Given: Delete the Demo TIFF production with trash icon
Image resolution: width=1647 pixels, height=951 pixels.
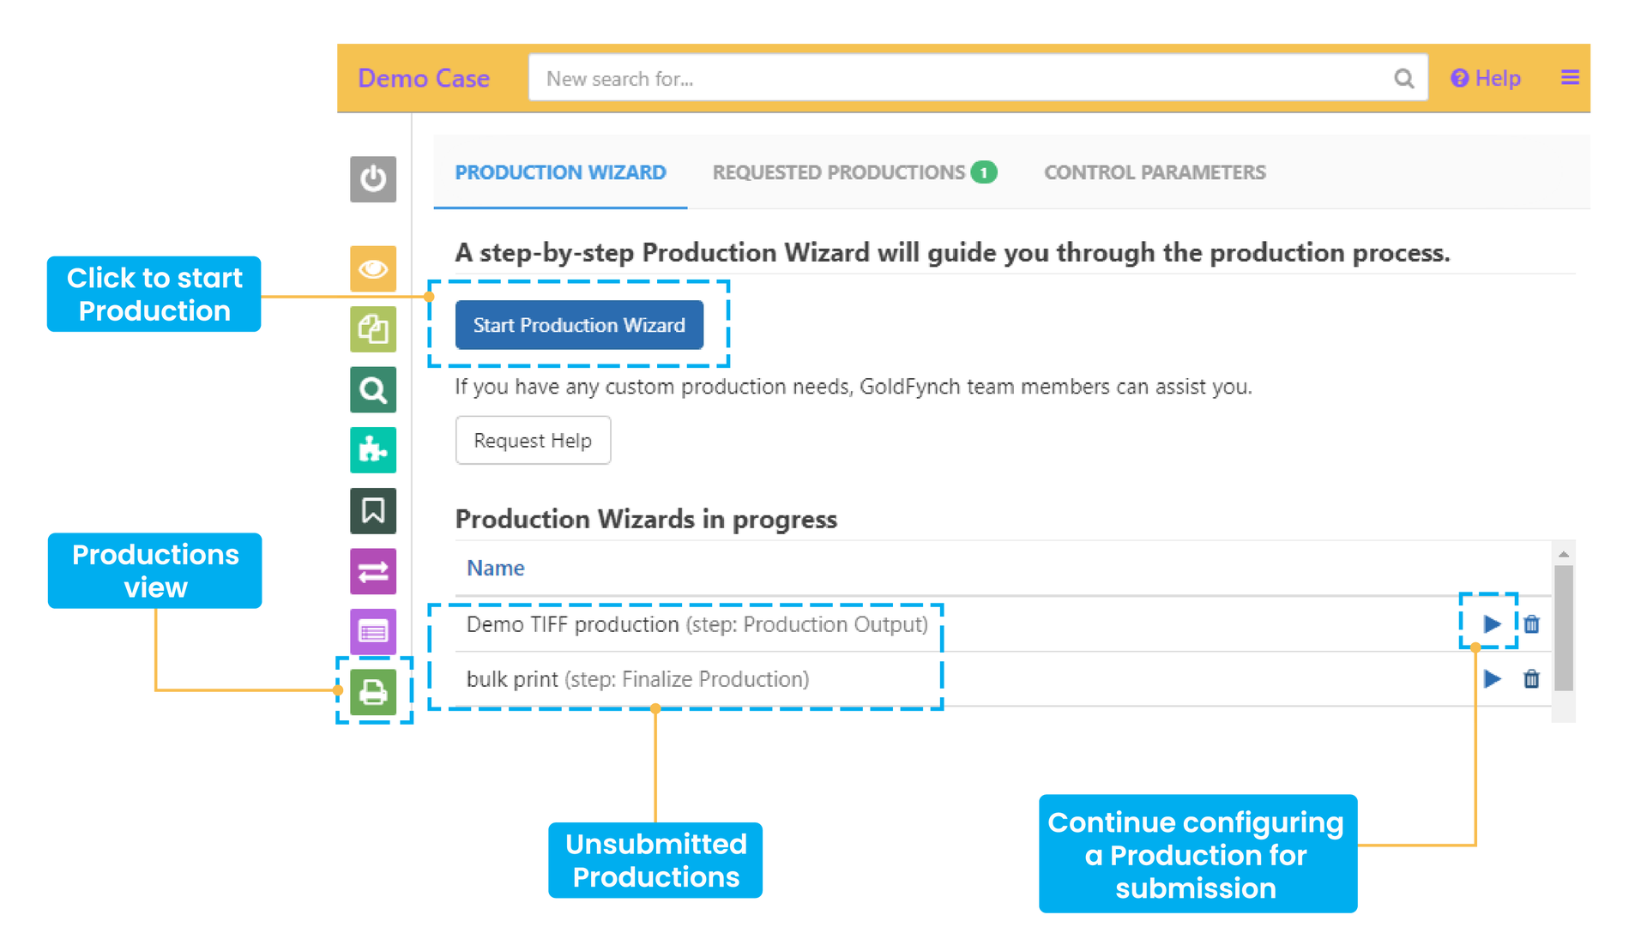Looking at the screenshot, I should pos(1532,624).
